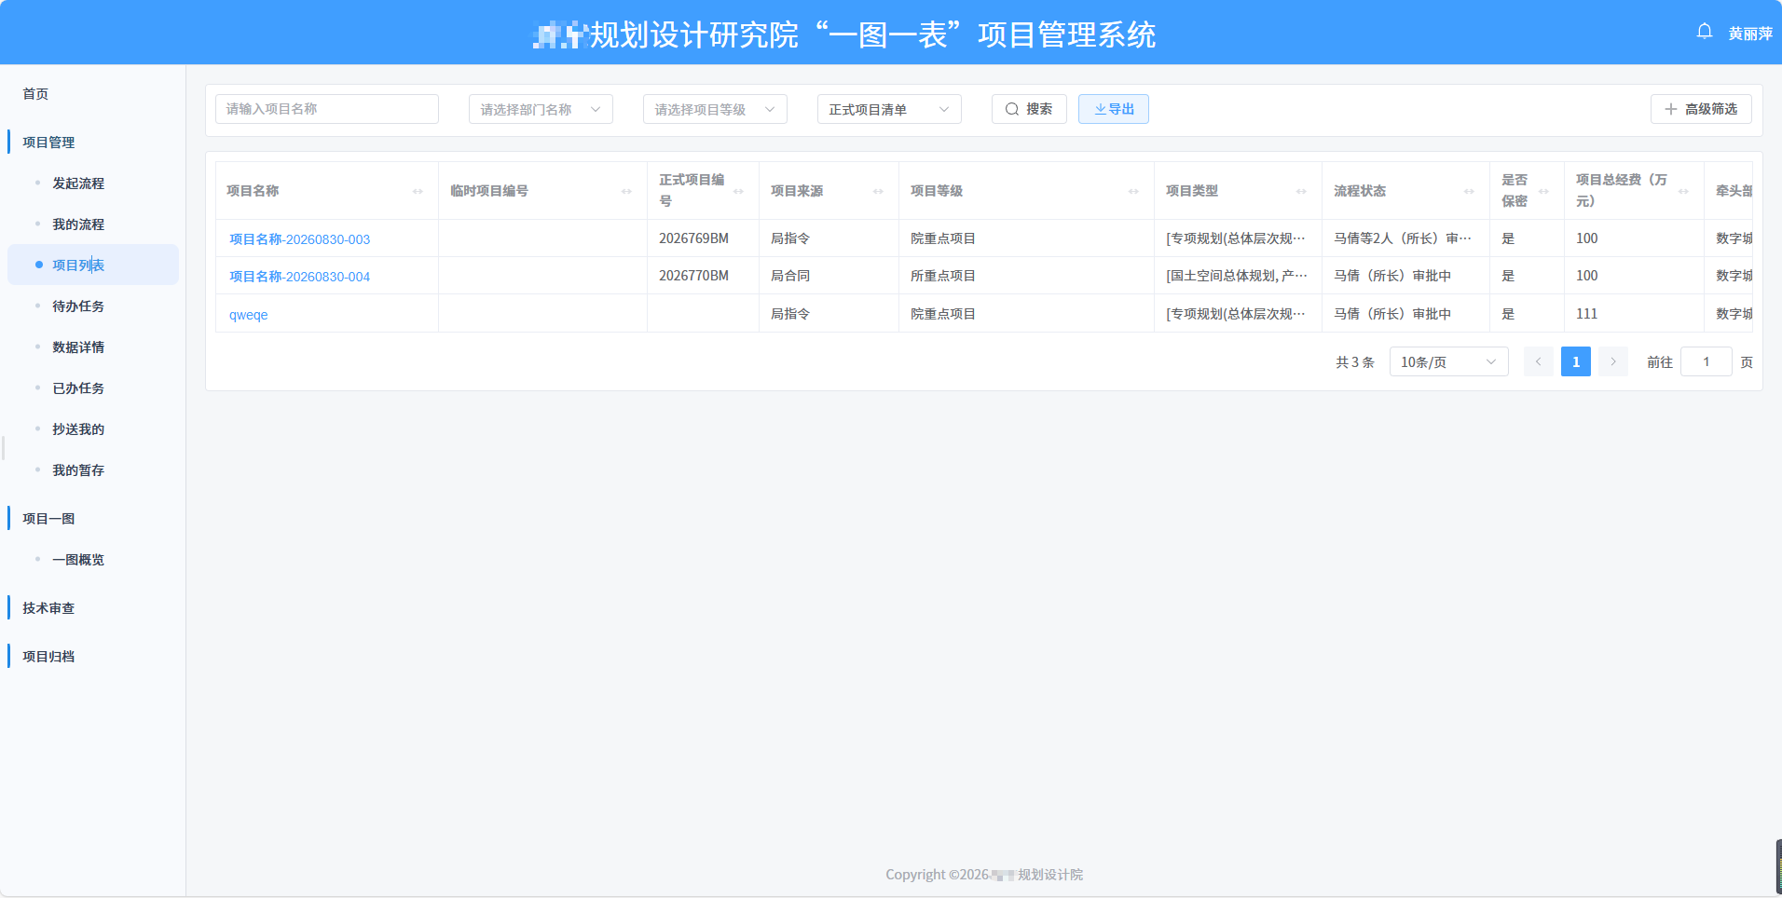Open project link 项目名称-20260830-004
This screenshot has width=1782, height=898.
[299, 277]
